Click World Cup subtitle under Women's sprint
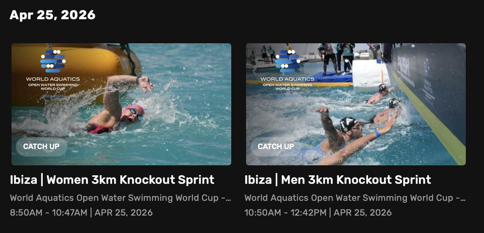This screenshot has width=484, height=233. click(120, 198)
